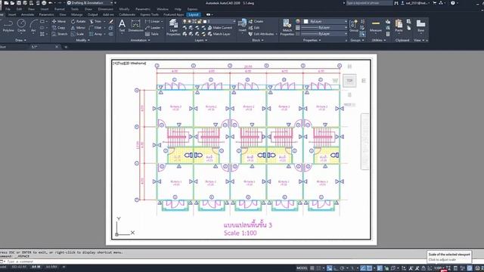Select the Circle tool
Viewport: 484px width, 272px height.
21,26
